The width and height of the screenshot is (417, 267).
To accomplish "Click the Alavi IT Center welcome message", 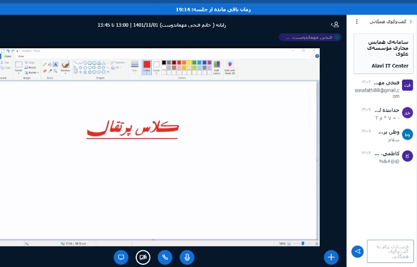I will [384, 54].
